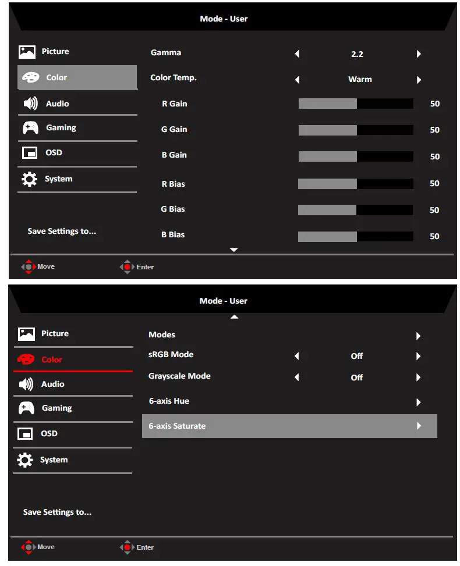Toggle Grayscale Mode with right arrow
This screenshot has width=460, height=566.
[418, 378]
